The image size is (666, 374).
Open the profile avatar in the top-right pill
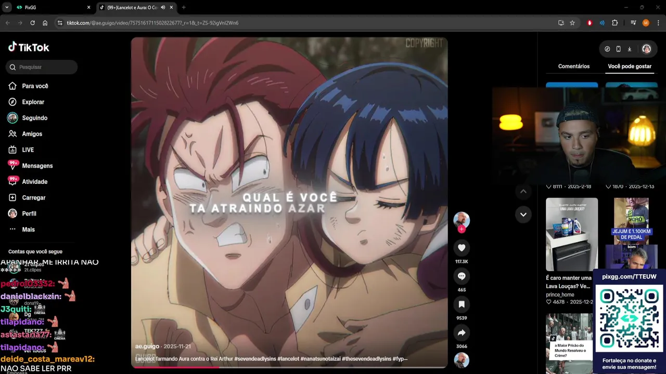coord(646,49)
